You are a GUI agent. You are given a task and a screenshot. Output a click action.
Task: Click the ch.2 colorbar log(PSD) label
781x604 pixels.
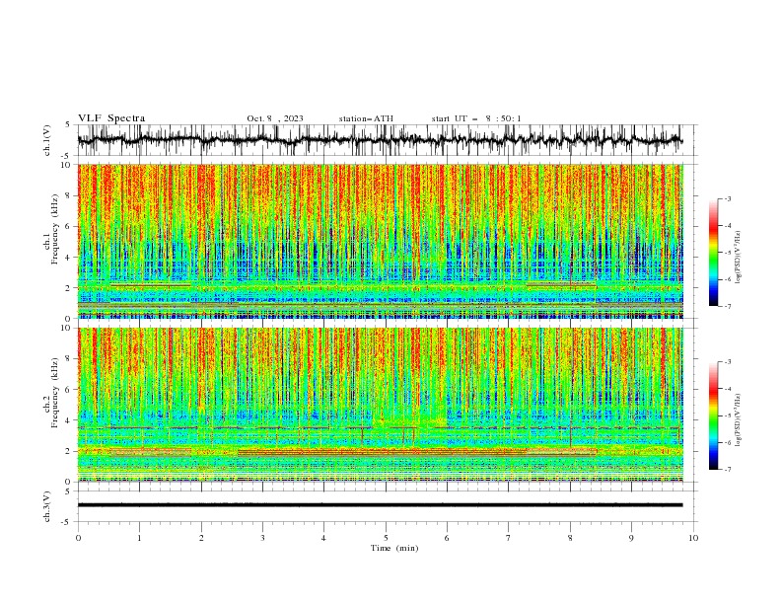pyautogui.click(x=738, y=420)
